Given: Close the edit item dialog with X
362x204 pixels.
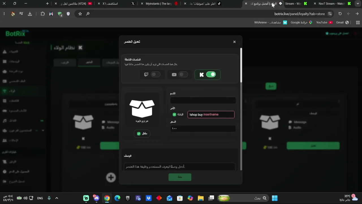Looking at the screenshot, I should [234, 42].
